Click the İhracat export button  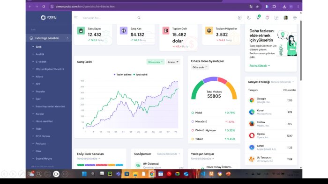[173, 62]
